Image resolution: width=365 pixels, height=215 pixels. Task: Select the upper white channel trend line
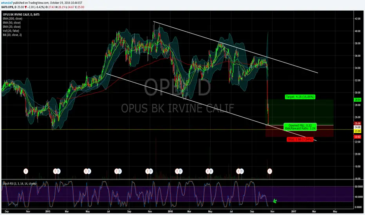[235, 47]
